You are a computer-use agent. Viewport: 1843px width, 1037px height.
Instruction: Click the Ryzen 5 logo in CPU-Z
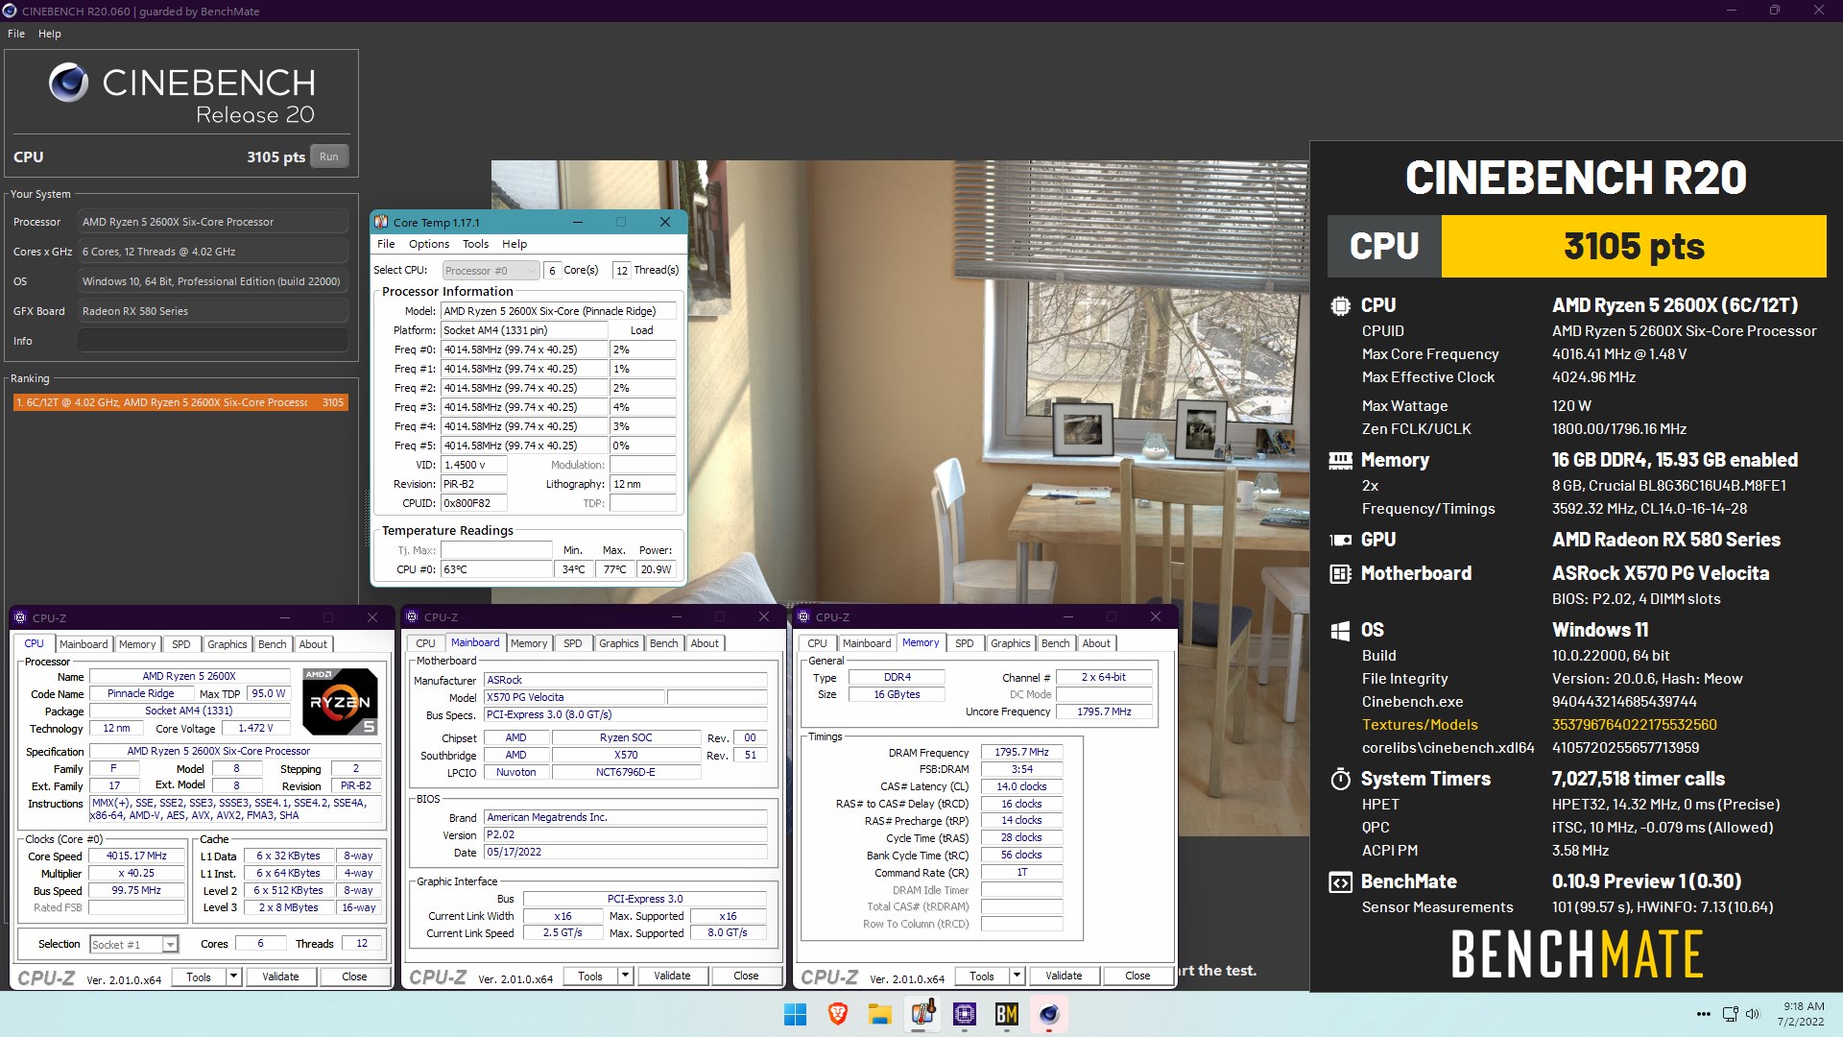[x=340, y=702]
